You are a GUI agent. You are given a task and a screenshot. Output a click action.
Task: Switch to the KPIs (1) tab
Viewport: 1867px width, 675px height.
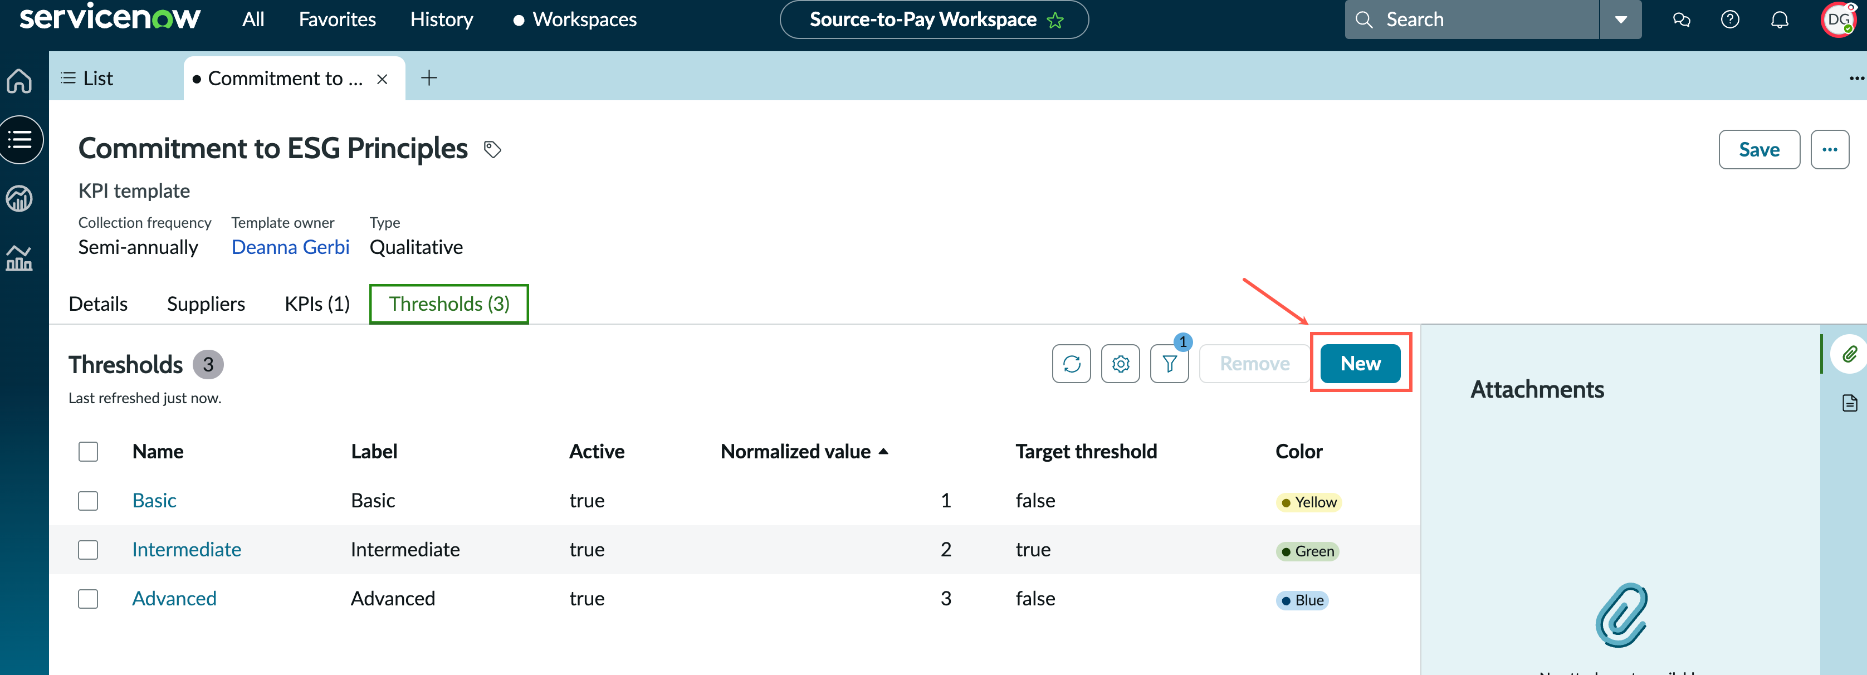(317, 304)
